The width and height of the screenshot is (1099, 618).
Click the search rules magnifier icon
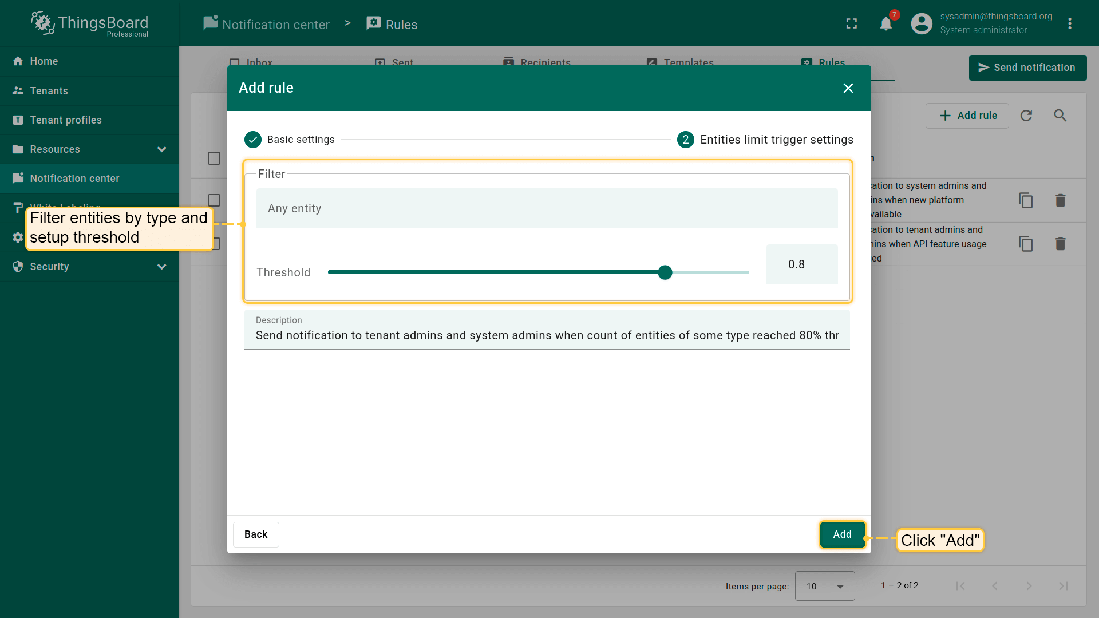tap(1060, 116)
